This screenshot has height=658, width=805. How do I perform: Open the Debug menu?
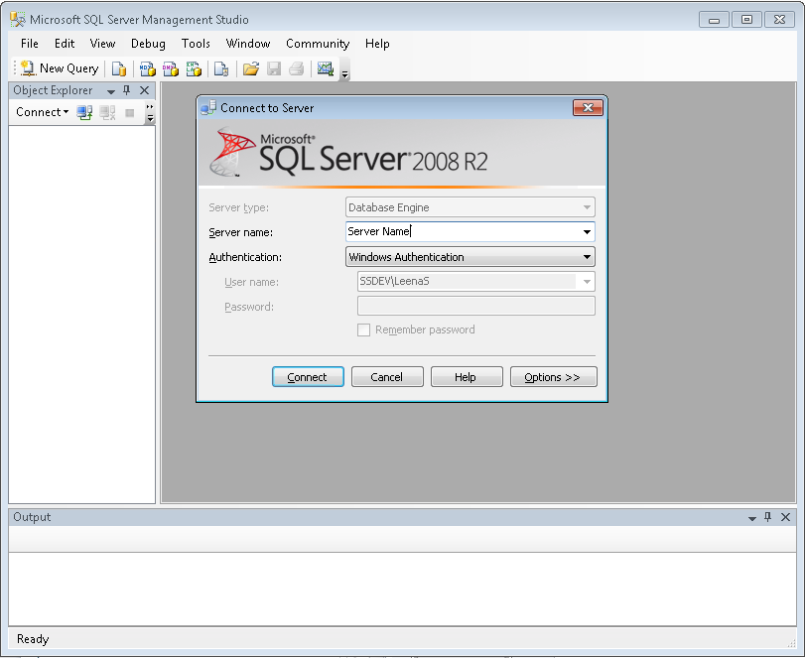tap(148, 44)
